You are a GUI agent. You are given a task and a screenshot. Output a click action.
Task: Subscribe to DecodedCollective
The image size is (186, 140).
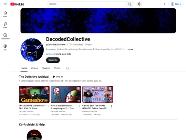tap(53, 60)
